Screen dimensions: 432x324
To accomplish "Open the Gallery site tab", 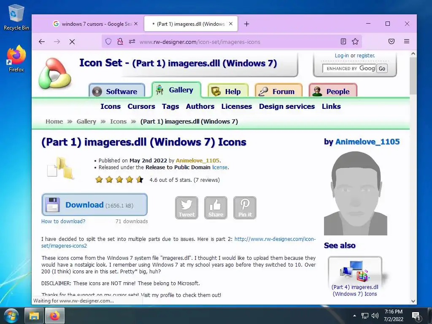I will [176, 90].
